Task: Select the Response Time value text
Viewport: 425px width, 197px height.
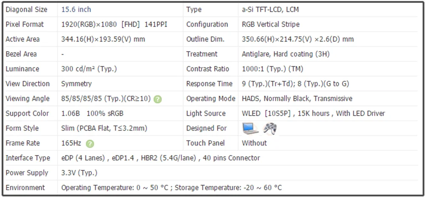Action: coord(295,83)
